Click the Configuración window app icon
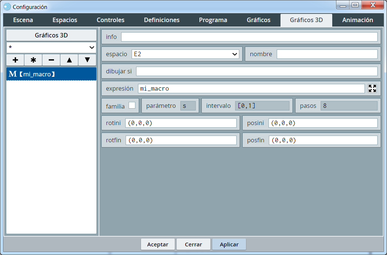This screenshot has width=387, height=255. pos(7,7)
